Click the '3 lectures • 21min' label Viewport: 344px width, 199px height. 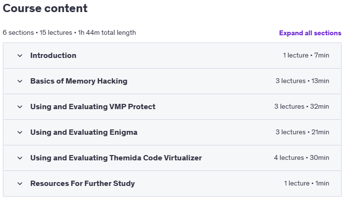(302, 132)
